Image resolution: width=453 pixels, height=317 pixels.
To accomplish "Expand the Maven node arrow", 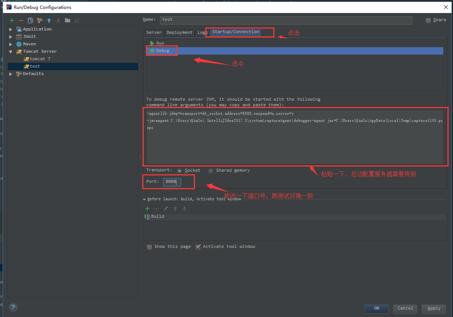I will pyautogui.click(x=11, y=44).
